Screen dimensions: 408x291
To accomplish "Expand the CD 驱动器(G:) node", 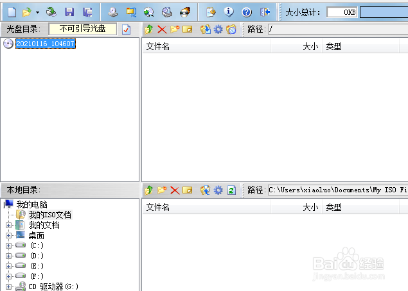I will click(8, 287).
